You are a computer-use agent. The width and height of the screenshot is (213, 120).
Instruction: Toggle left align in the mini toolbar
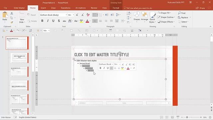pyautogui.click(x=111, y=68)
